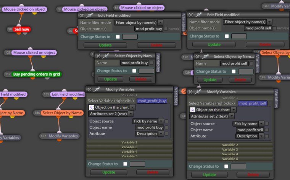Click Object on the chart icon in sell panel
Viewport: 290px width, 180px height.
coord(193,110)
